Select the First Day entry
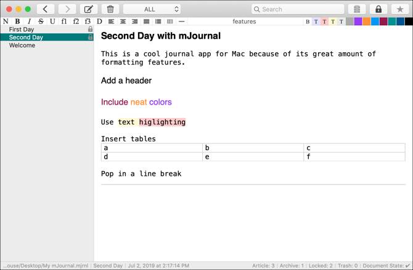This screenshot has width=413, height=270. click(22, 30)
